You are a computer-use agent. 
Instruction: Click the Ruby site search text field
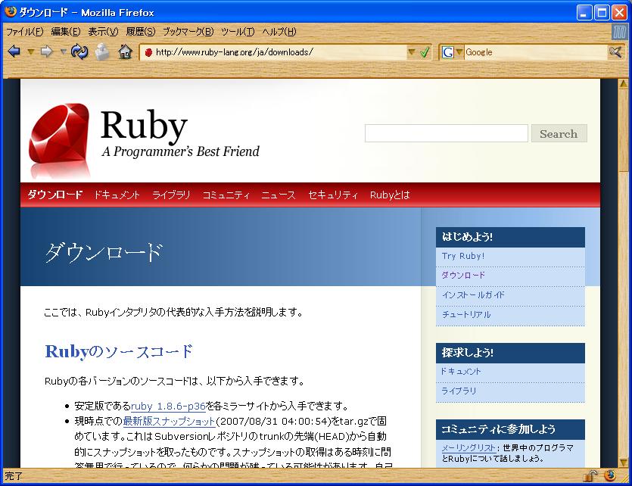coord(446,134)
